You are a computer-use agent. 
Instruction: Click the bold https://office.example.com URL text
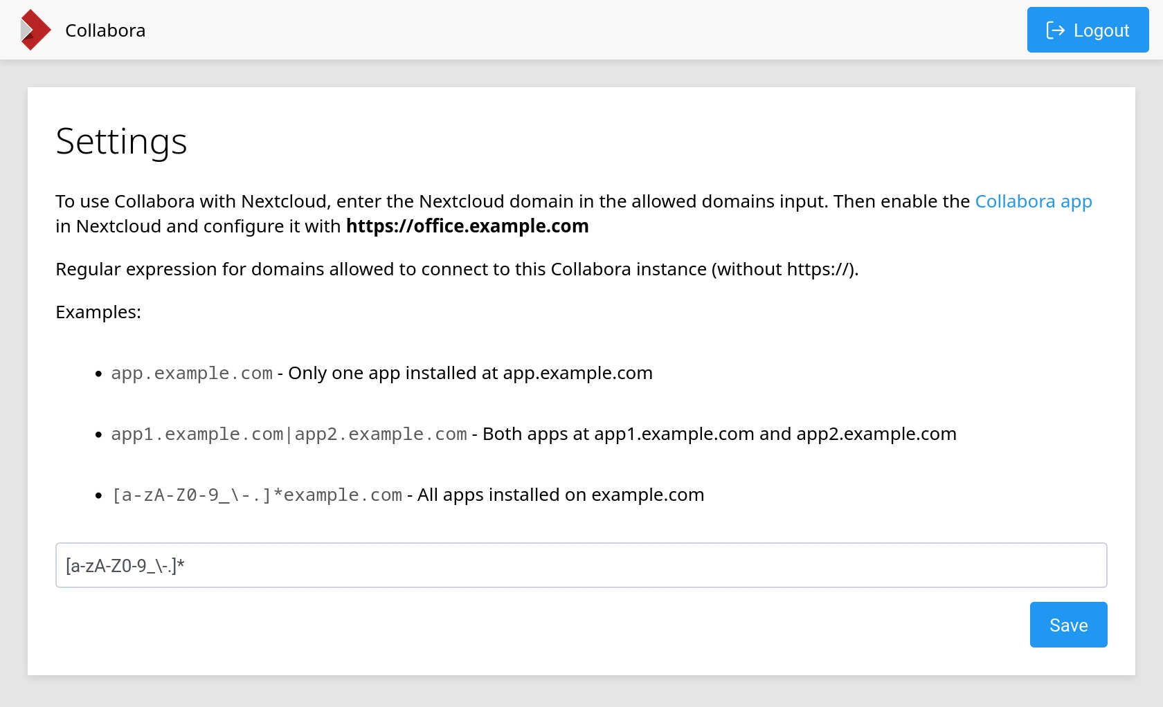(467, 226)
